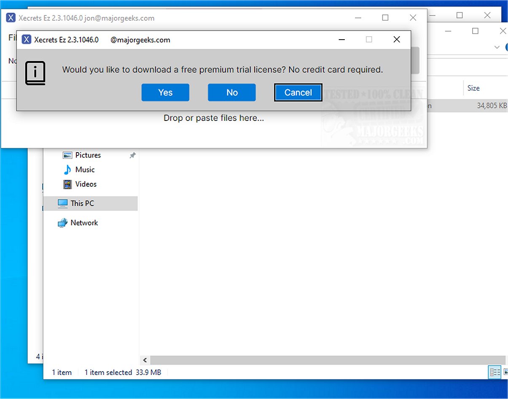Image resolution: width=508 pixels, height=399 pixels.
Task: Dismiss the trial prompt with Cancel
Action: [298, 93]
